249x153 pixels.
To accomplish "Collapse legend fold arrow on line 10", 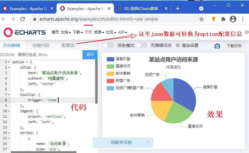I will coord(9,111).
